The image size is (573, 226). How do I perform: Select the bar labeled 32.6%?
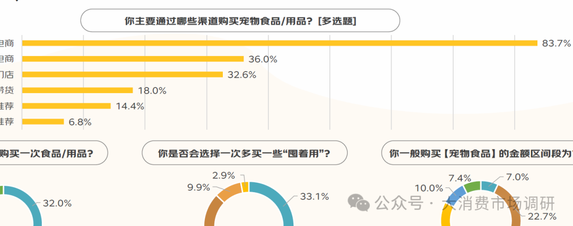(x=122, y=75)
